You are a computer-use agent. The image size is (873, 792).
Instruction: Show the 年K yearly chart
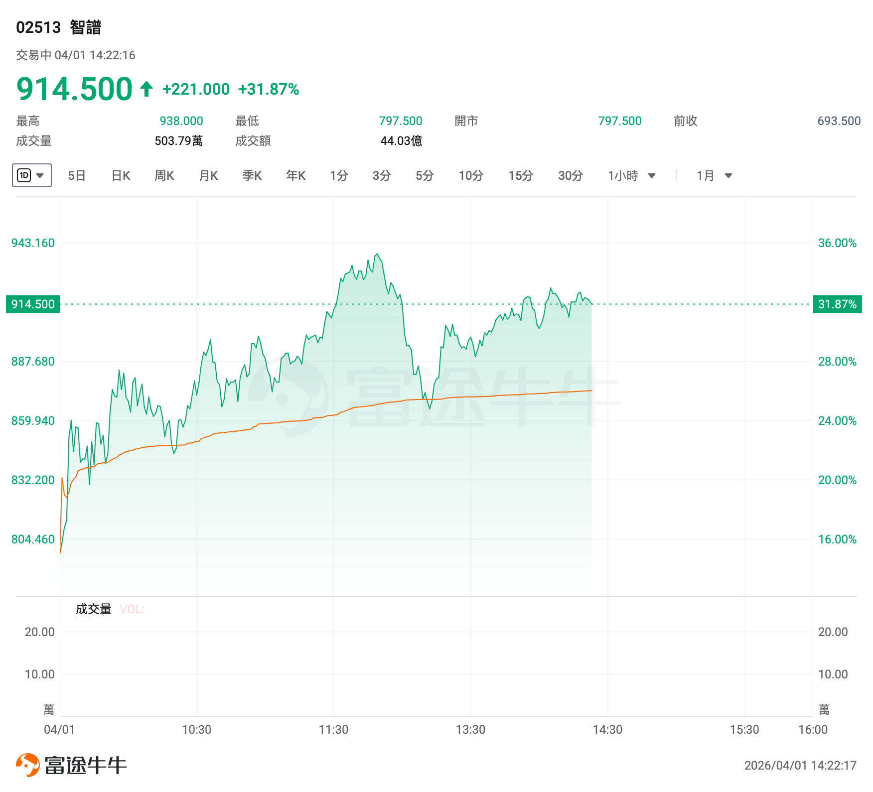(x=295, y=176)
